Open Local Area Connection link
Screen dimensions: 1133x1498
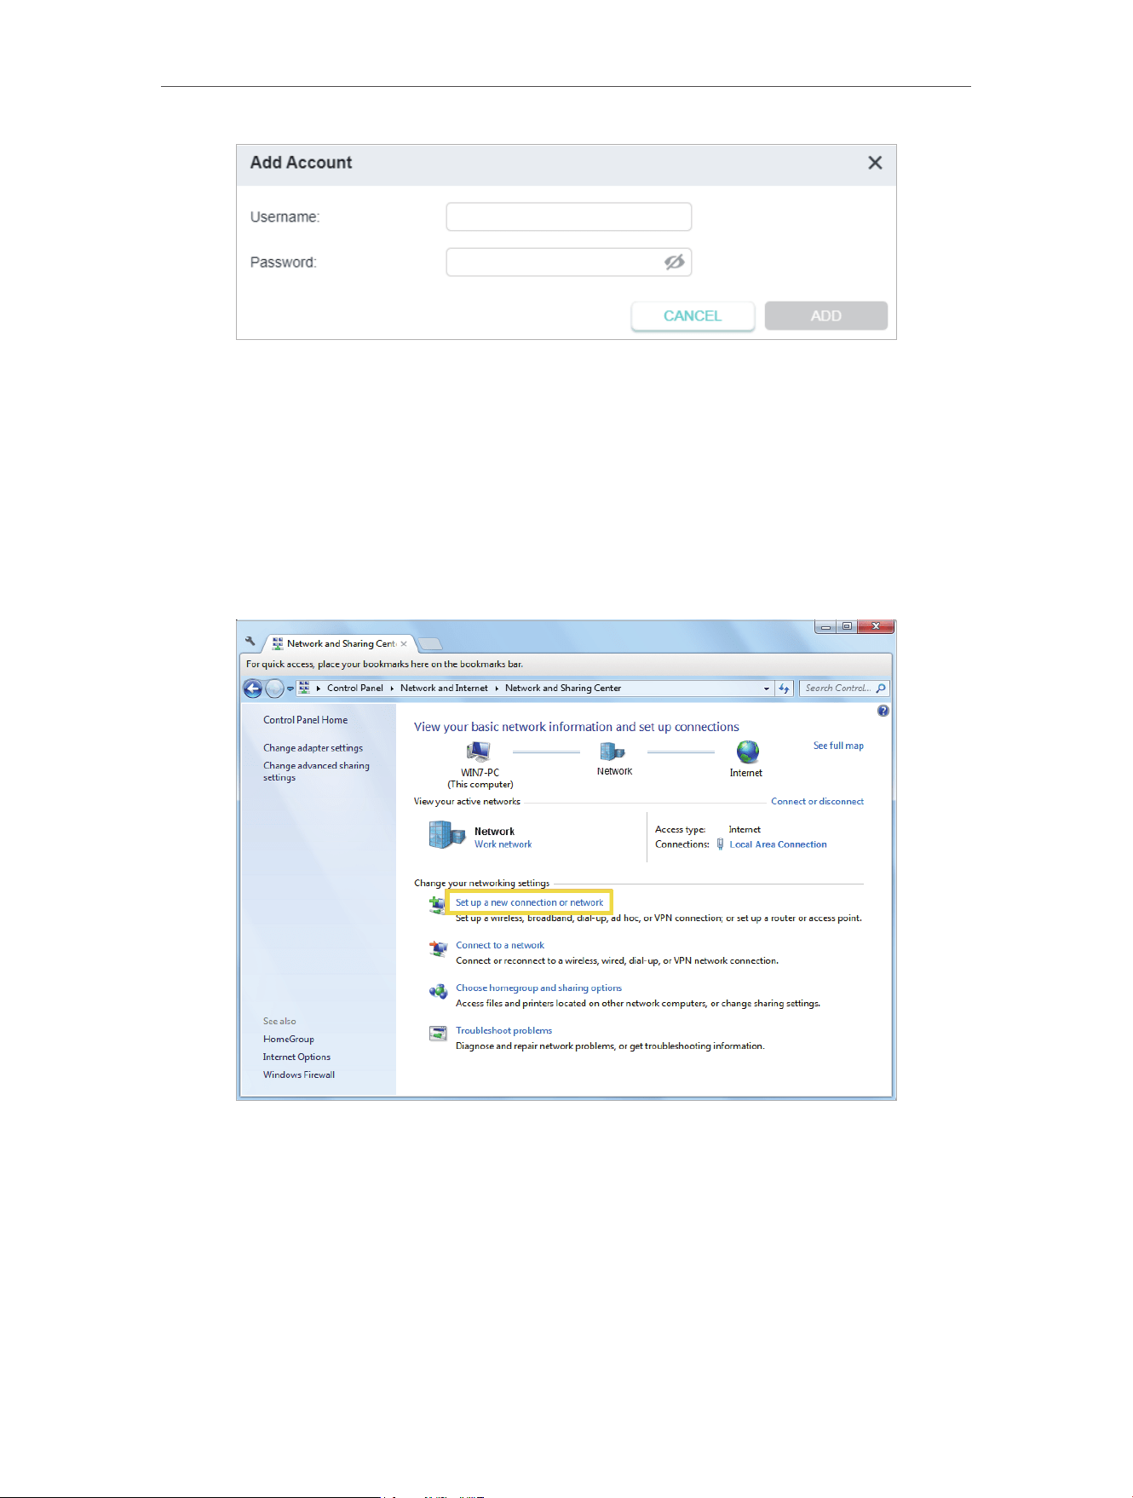click(778, 844)
